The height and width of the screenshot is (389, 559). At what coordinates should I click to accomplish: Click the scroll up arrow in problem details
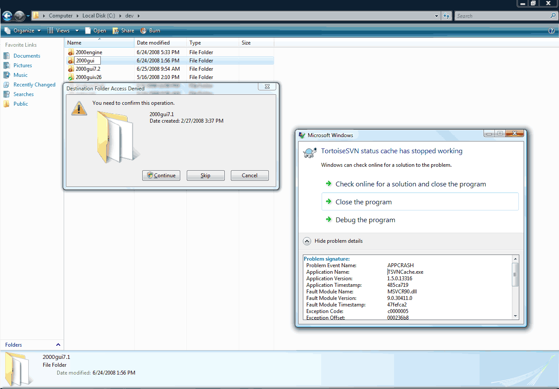(515, 259)
